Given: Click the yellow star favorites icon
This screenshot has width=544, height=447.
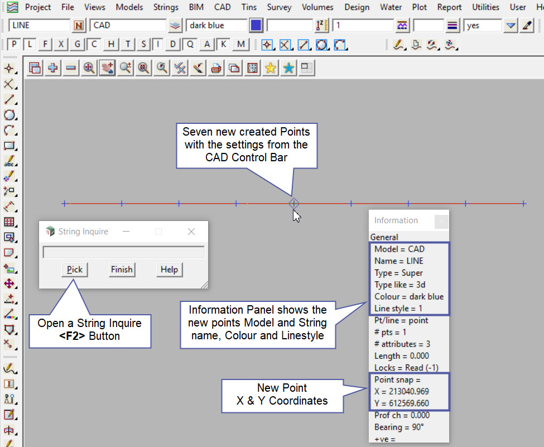Looking at the screenshot, I should (x=271, y=68).
